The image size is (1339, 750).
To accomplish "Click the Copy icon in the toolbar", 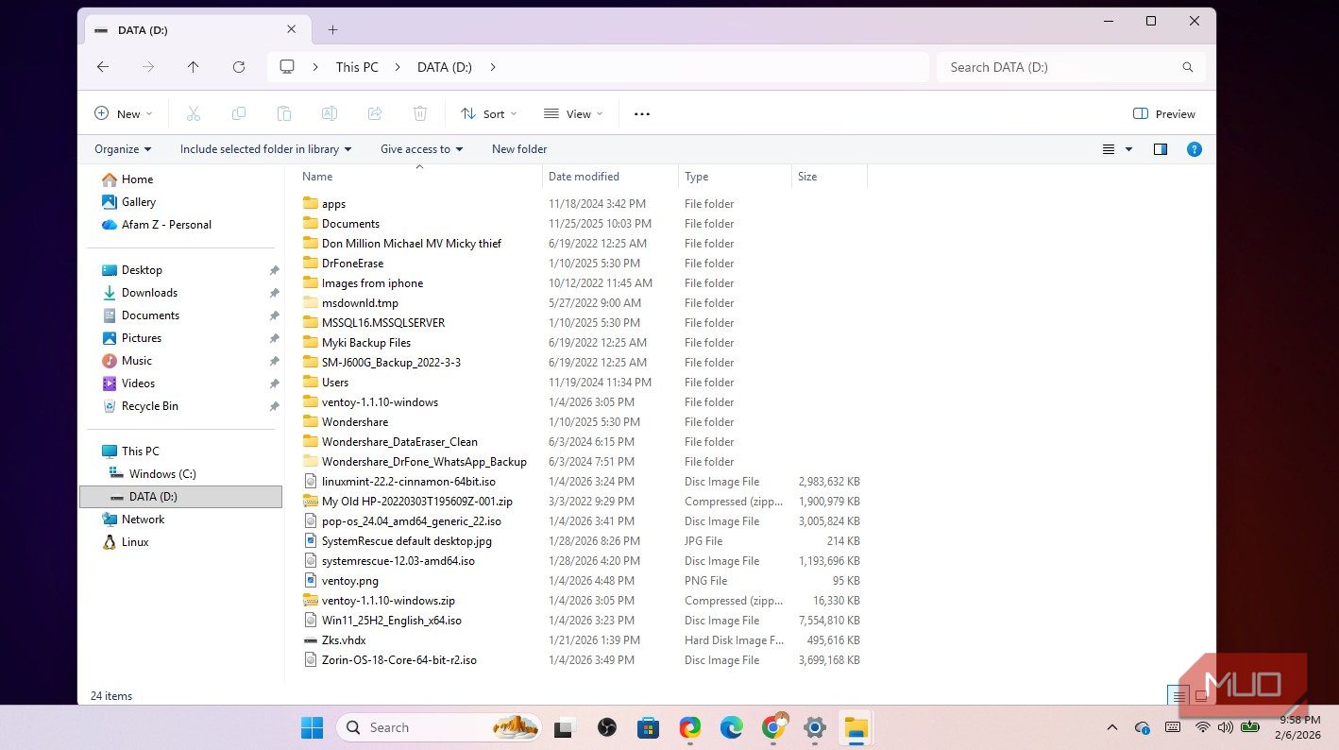I will point(239,113).
